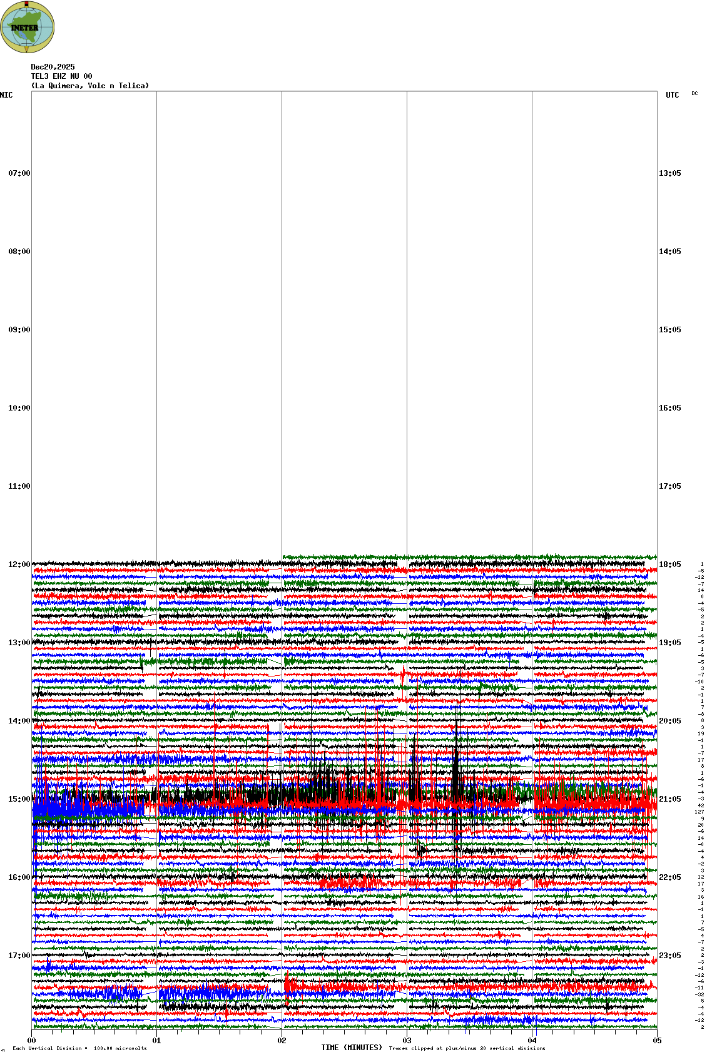Click the 05 minute tick label
The height and width of the screenshot is (1057, 707).
[657, 1041]
